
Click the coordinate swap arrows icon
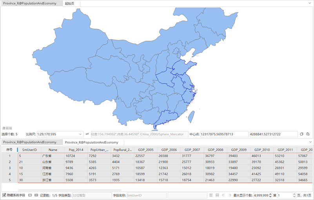click(x=87, y=134)
